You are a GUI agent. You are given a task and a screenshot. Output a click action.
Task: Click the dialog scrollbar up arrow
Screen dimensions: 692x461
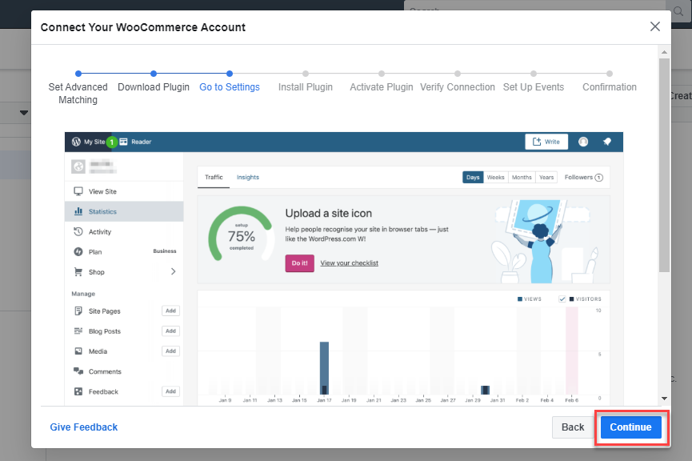(x=664, y=52)
